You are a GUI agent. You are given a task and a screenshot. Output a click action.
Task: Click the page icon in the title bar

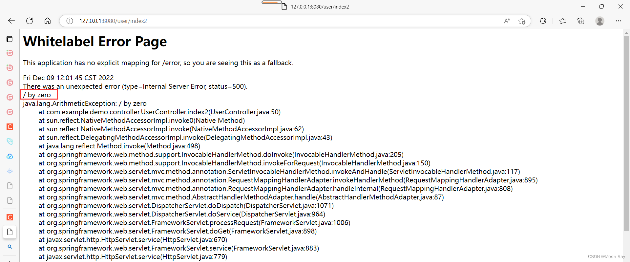tap(284, 7)
